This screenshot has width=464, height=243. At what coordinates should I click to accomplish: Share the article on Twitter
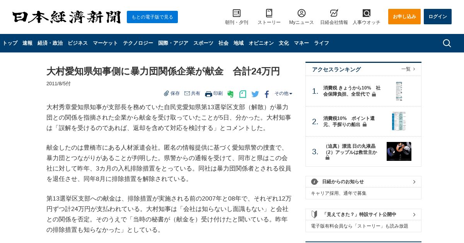[255, 94]
